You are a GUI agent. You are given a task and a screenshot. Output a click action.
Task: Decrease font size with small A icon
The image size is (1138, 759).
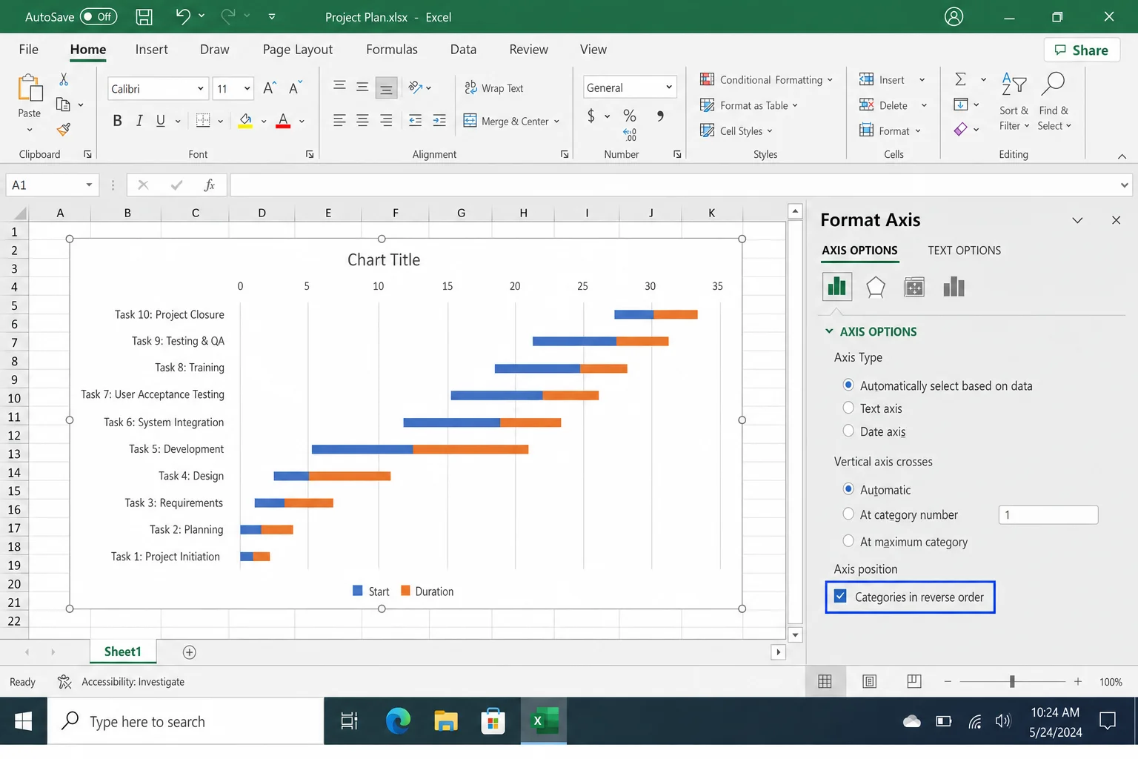295,88
